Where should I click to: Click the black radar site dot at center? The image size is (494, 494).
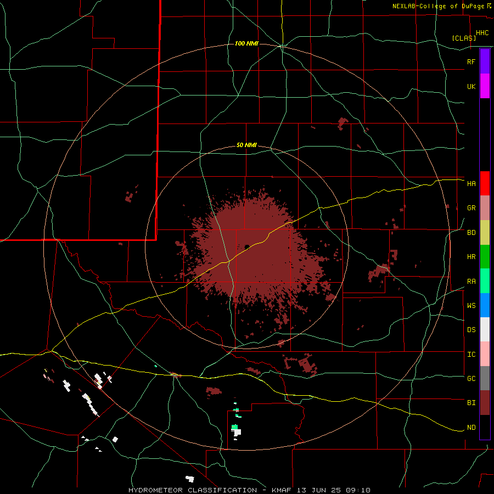click(x=247, y=247)
